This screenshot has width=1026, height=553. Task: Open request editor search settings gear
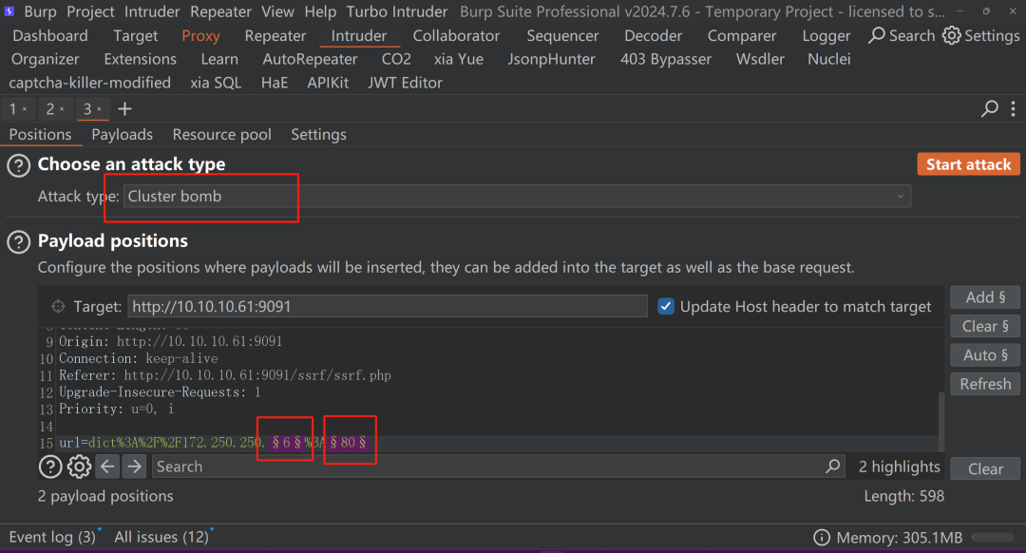click(79, 467)
